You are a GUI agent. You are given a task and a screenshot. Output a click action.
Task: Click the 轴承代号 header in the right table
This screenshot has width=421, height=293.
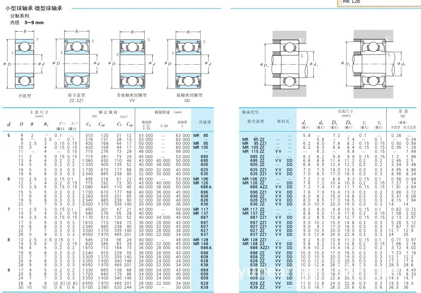pyautogui.click(x=250, y=112)
